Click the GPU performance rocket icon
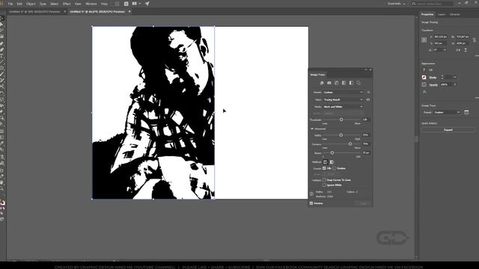Screen dimensions: 479x269 147,4
